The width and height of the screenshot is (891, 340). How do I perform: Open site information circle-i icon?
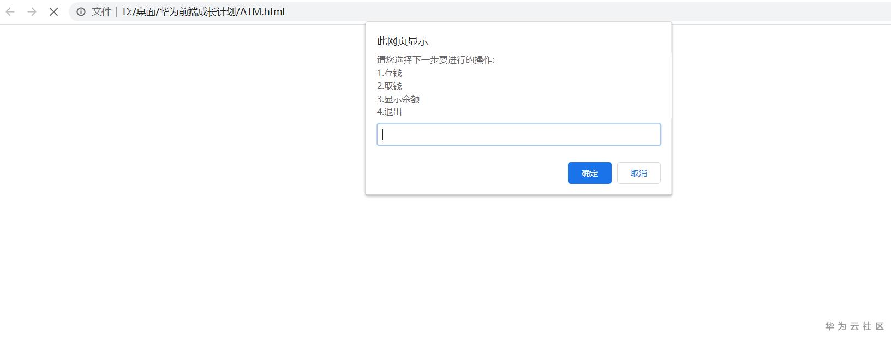81,11
